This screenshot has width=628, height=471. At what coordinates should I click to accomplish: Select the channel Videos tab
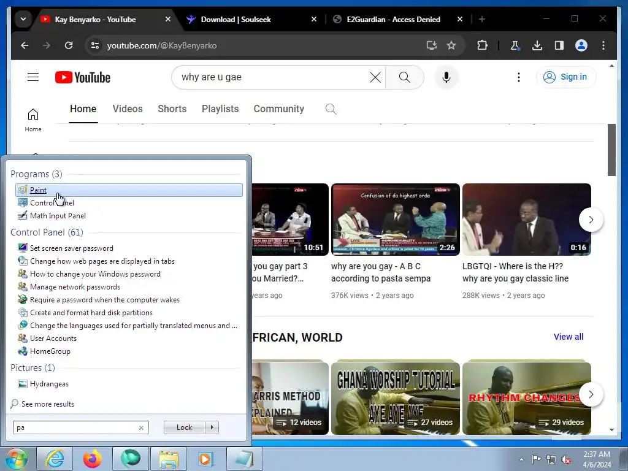tap(128, 109)
